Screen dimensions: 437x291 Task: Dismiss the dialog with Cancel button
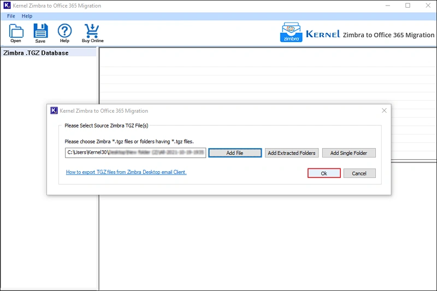click(x=359, y=173)
